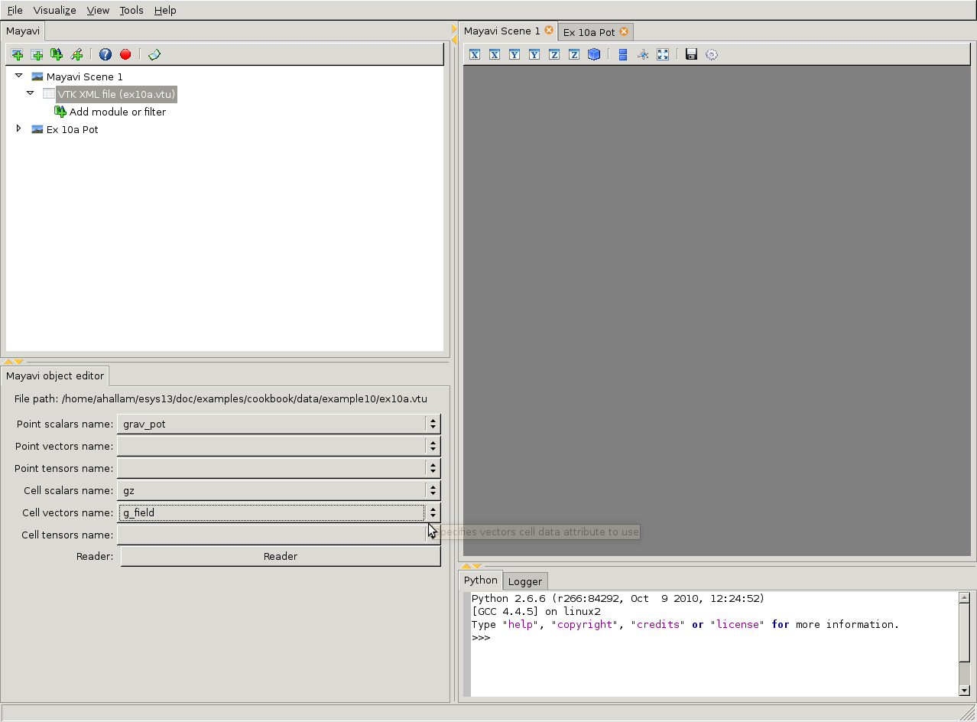Close the Ex 10a Pot scene tab
This screenshot has width=977, height=722.
pyautogui.click(x=624, y=31)
